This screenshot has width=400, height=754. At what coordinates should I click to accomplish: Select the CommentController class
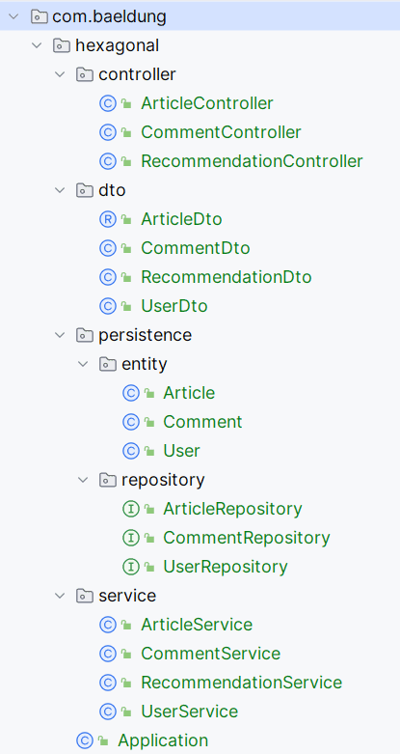pyautogui.click(x=221, y=132)
